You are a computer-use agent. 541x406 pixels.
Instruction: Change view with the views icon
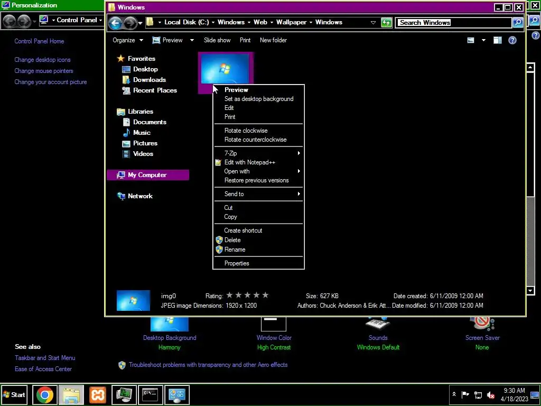click(x=471, y=40)
